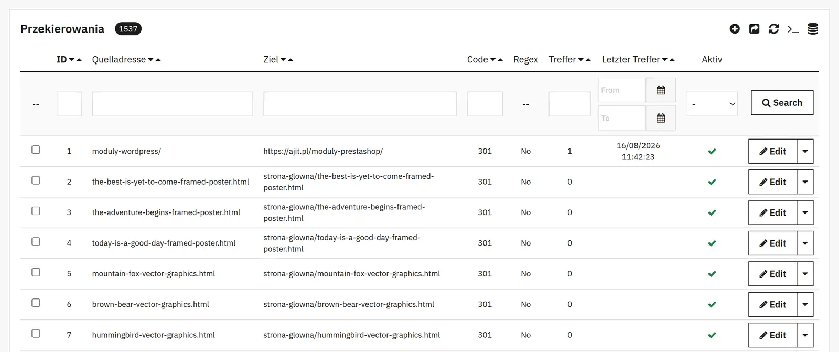The height and width of the screenshot is (352, 839).
Task: Select checkbox for hummingbird-vector-graphics row
Action: click(36, 334)
